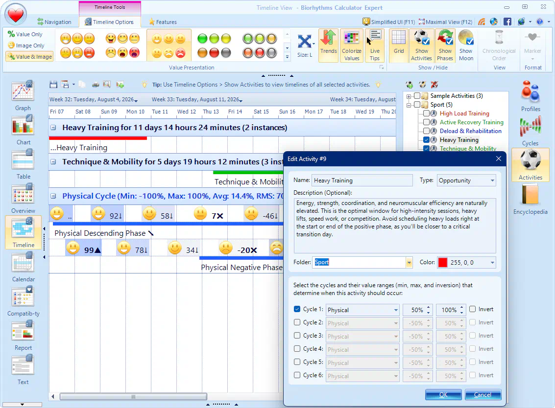Open the Cycles panel
This screenshot has height=408, width=555.
point(530,131)
